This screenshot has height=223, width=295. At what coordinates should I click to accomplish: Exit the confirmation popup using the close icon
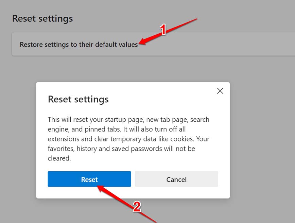[x=220, y=91]
